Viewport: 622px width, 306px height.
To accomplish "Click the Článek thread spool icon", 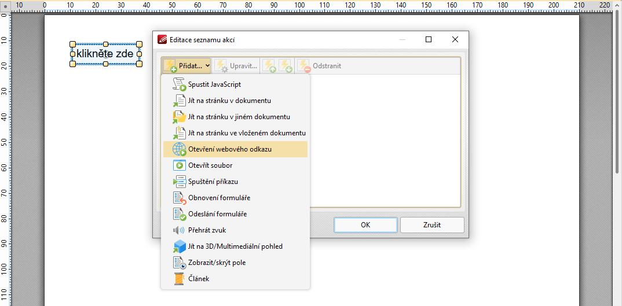I will pos(180,279).
